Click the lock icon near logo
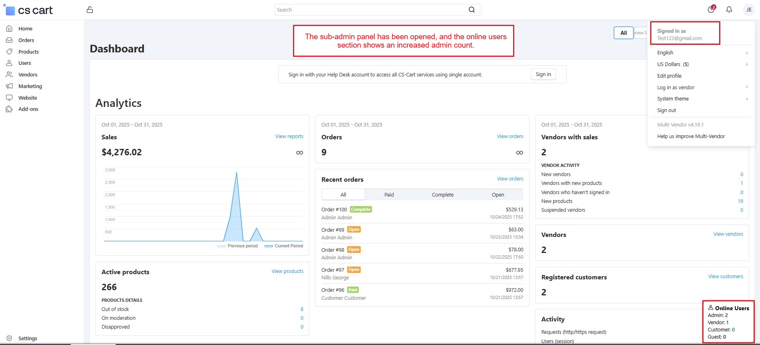 coord(90,10)
